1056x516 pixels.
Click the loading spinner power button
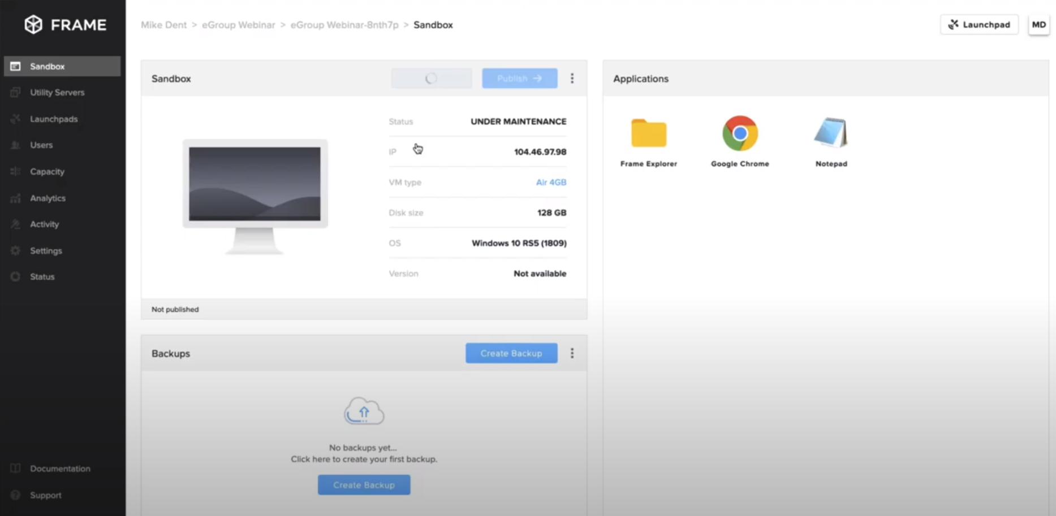point(431,79)
